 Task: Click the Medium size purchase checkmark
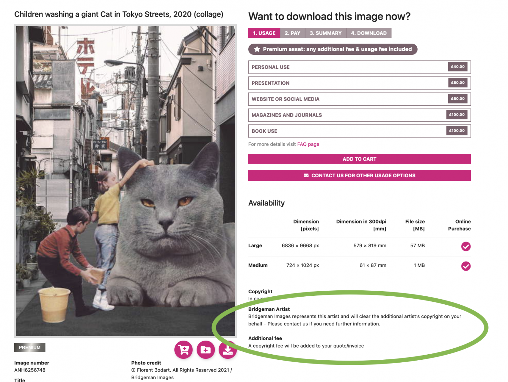466,266
